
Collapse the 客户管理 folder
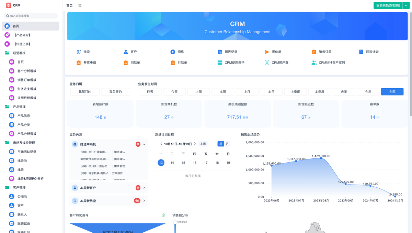31,188
